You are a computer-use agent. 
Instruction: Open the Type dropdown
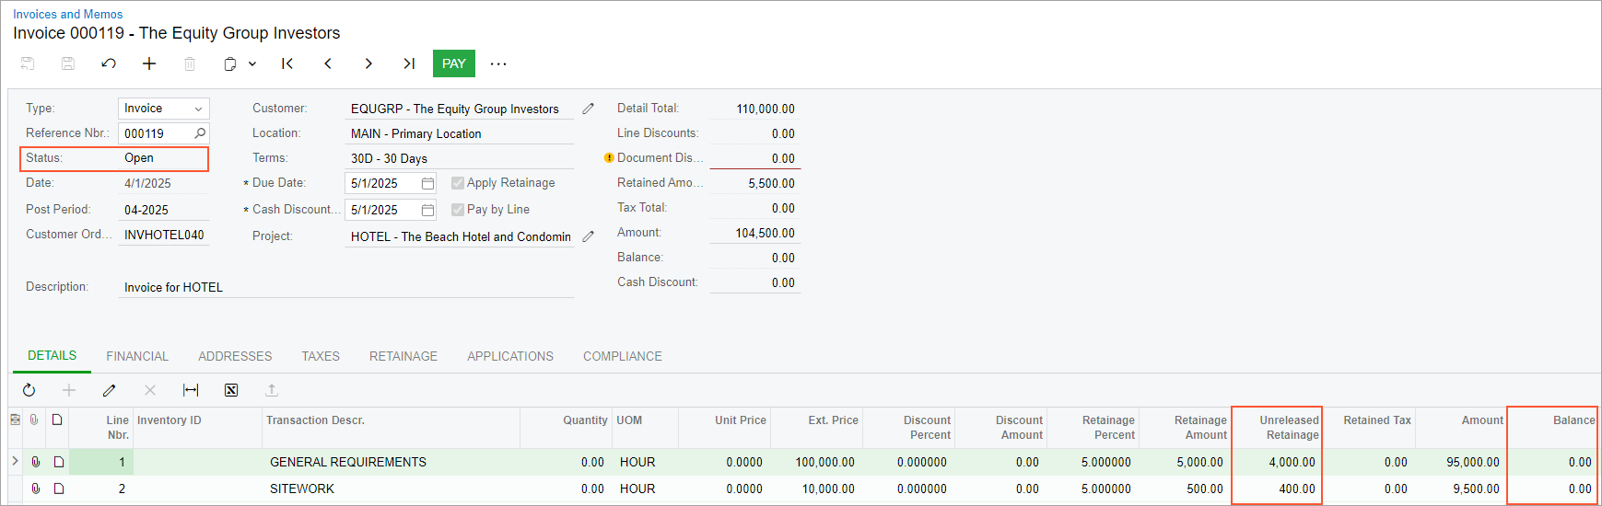pyautogui.click(x=197, y=109)
